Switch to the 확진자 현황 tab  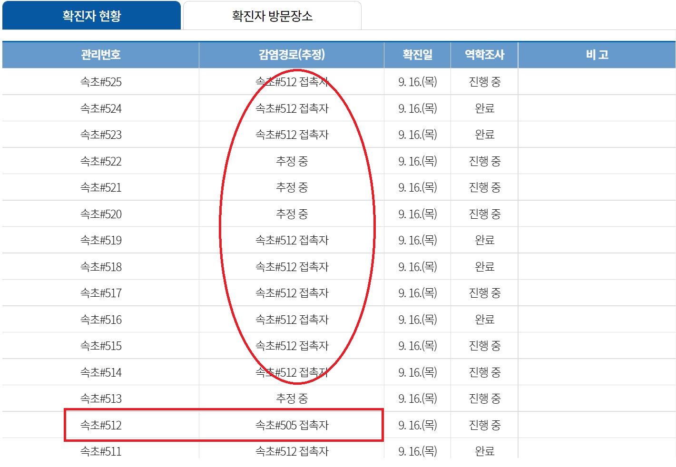[x=91, y=16]
